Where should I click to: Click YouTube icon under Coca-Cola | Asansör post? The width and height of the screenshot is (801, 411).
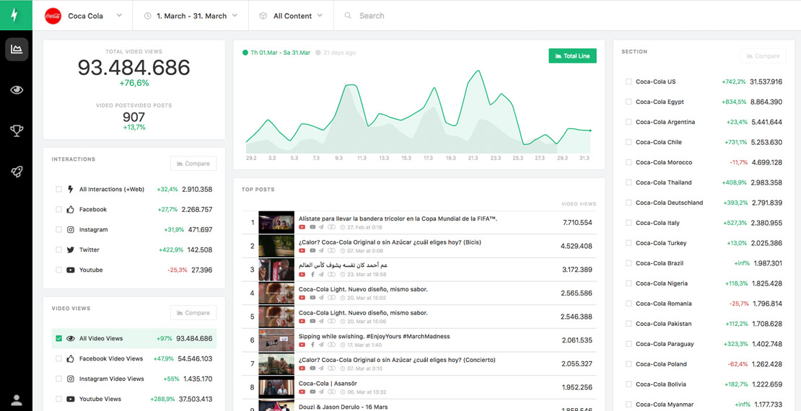[302, 392]
